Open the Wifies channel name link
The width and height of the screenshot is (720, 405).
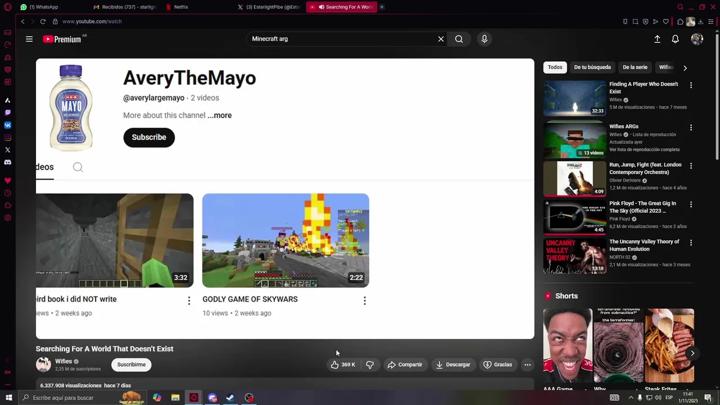pos(64,361)
